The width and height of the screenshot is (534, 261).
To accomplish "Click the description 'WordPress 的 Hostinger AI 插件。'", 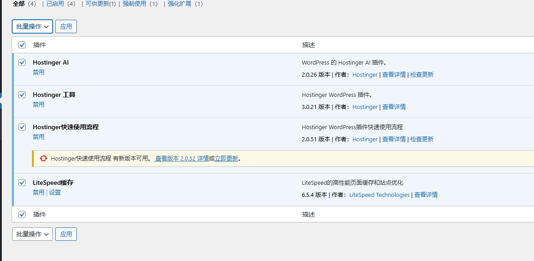I will tap(346, 62).
